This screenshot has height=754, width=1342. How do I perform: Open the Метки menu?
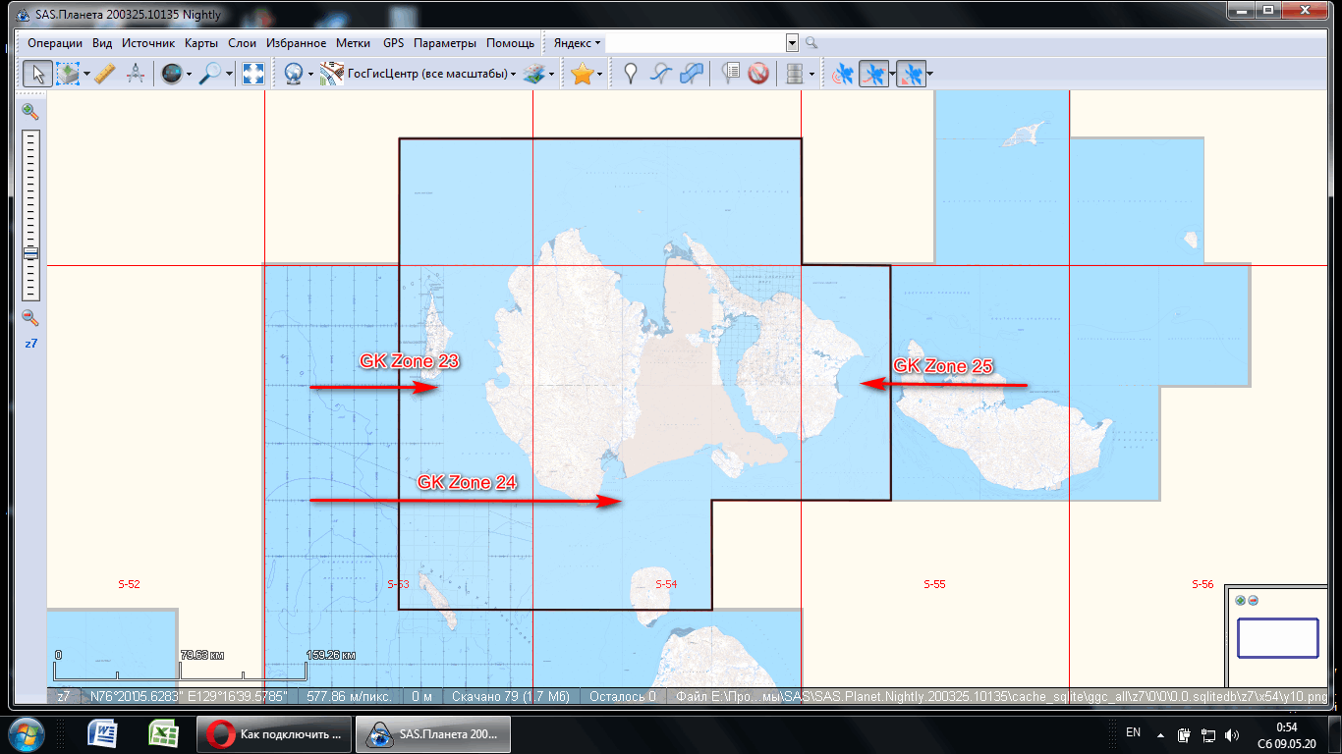[x=353, y=43]
